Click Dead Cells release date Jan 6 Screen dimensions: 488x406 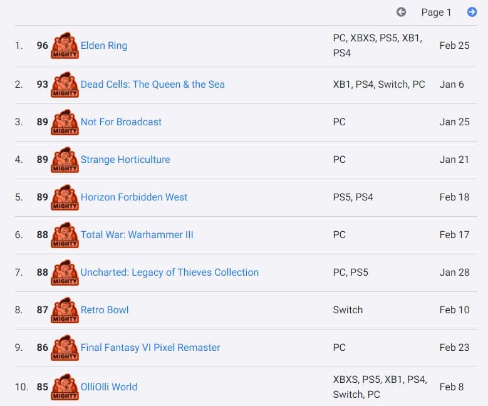pyautogui.click(x=452, y=85)
